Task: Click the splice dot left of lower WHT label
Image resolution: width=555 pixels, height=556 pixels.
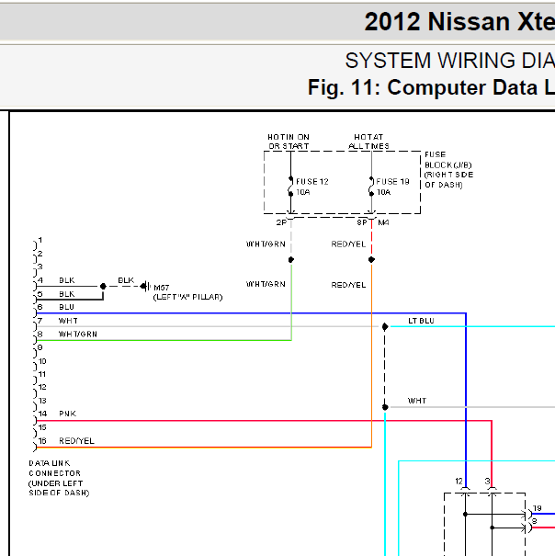Action: tap(385, 407)
